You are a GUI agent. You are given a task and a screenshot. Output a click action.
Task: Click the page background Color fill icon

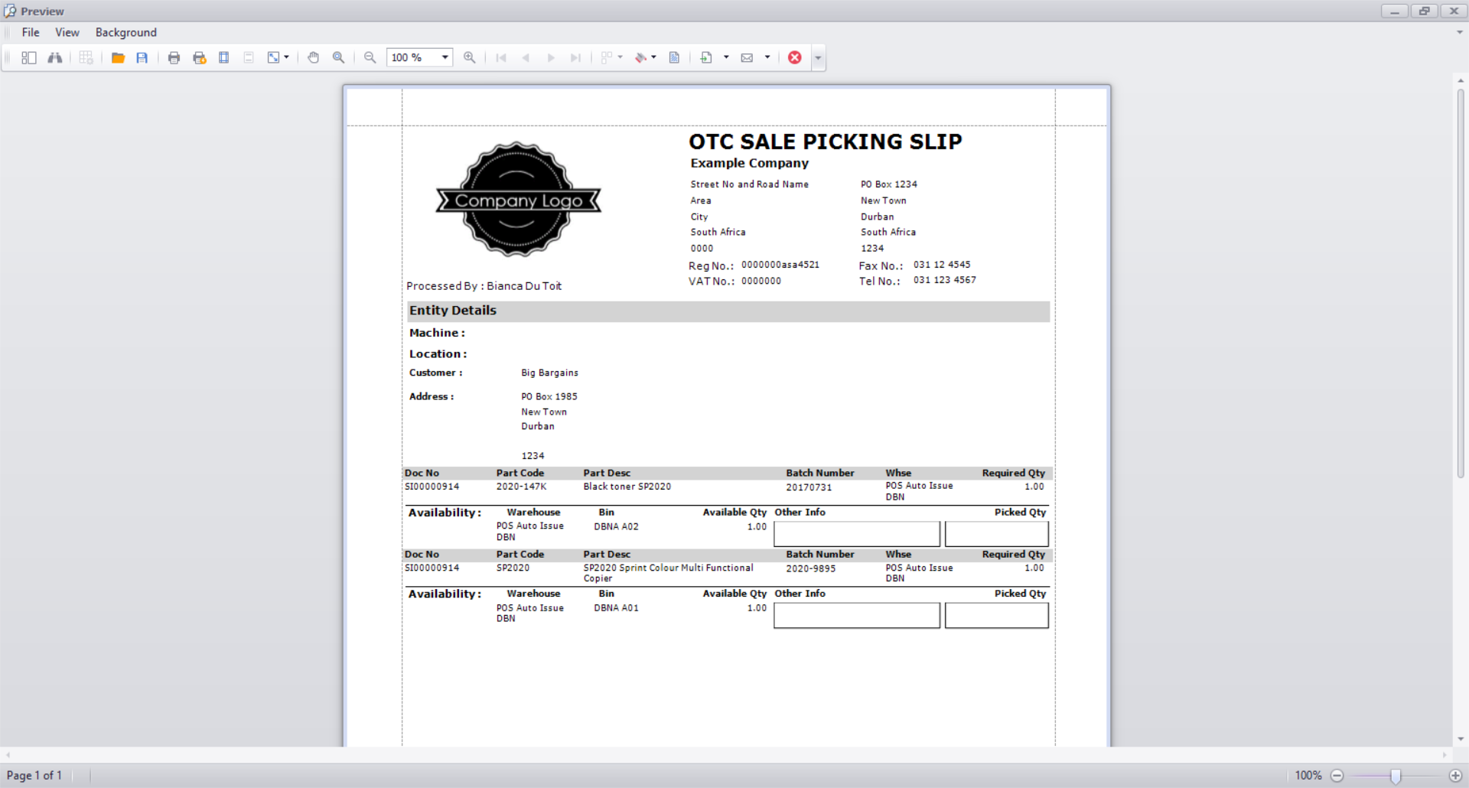click(641, 57)
